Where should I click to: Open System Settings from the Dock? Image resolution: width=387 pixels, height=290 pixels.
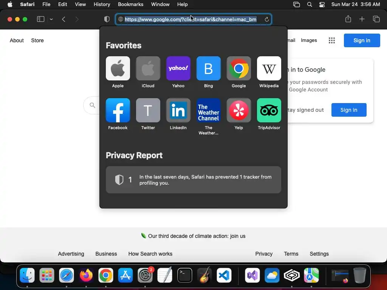(145, 275)
